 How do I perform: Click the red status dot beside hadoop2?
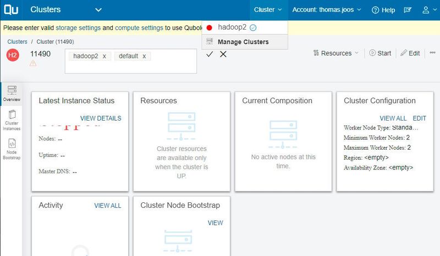click(x=209, y=28)
